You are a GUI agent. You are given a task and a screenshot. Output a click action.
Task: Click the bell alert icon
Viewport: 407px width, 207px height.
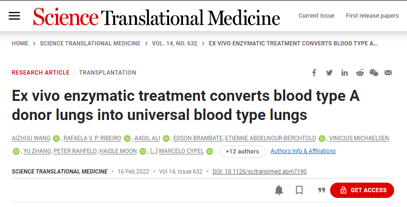click(279, 190)
